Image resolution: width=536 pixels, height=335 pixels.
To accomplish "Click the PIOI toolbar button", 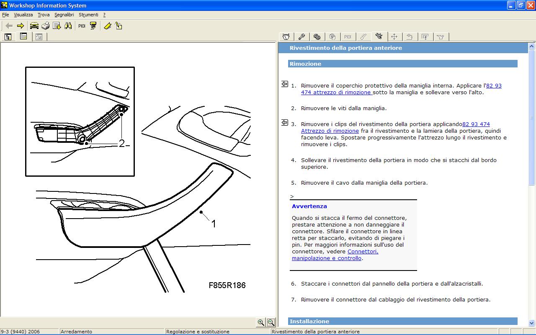I will [82, 26].
